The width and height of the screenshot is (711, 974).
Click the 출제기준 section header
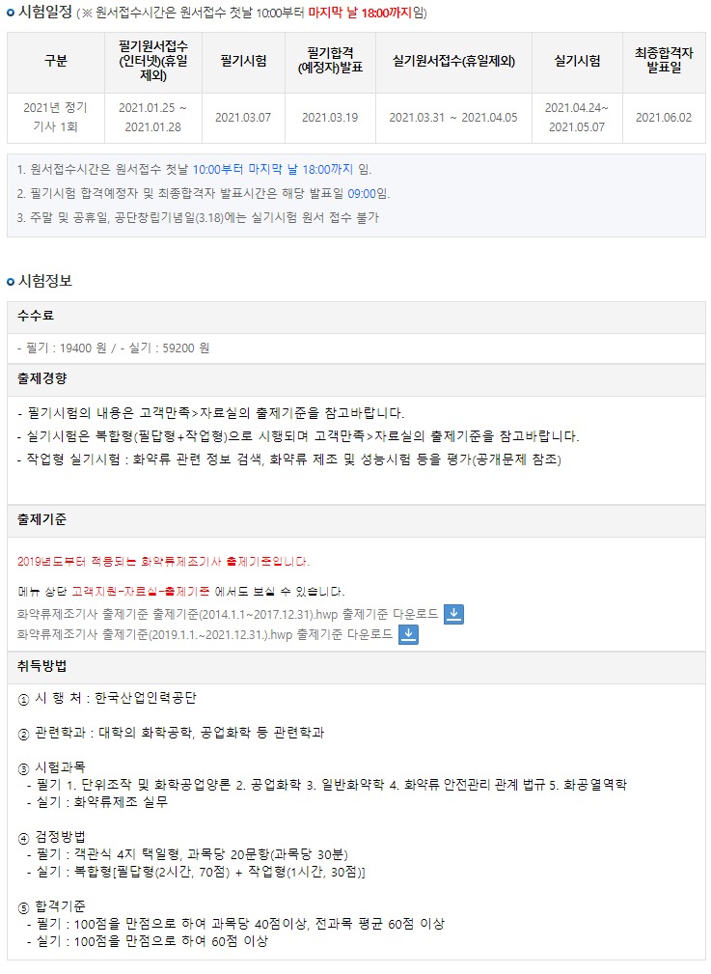42,519
